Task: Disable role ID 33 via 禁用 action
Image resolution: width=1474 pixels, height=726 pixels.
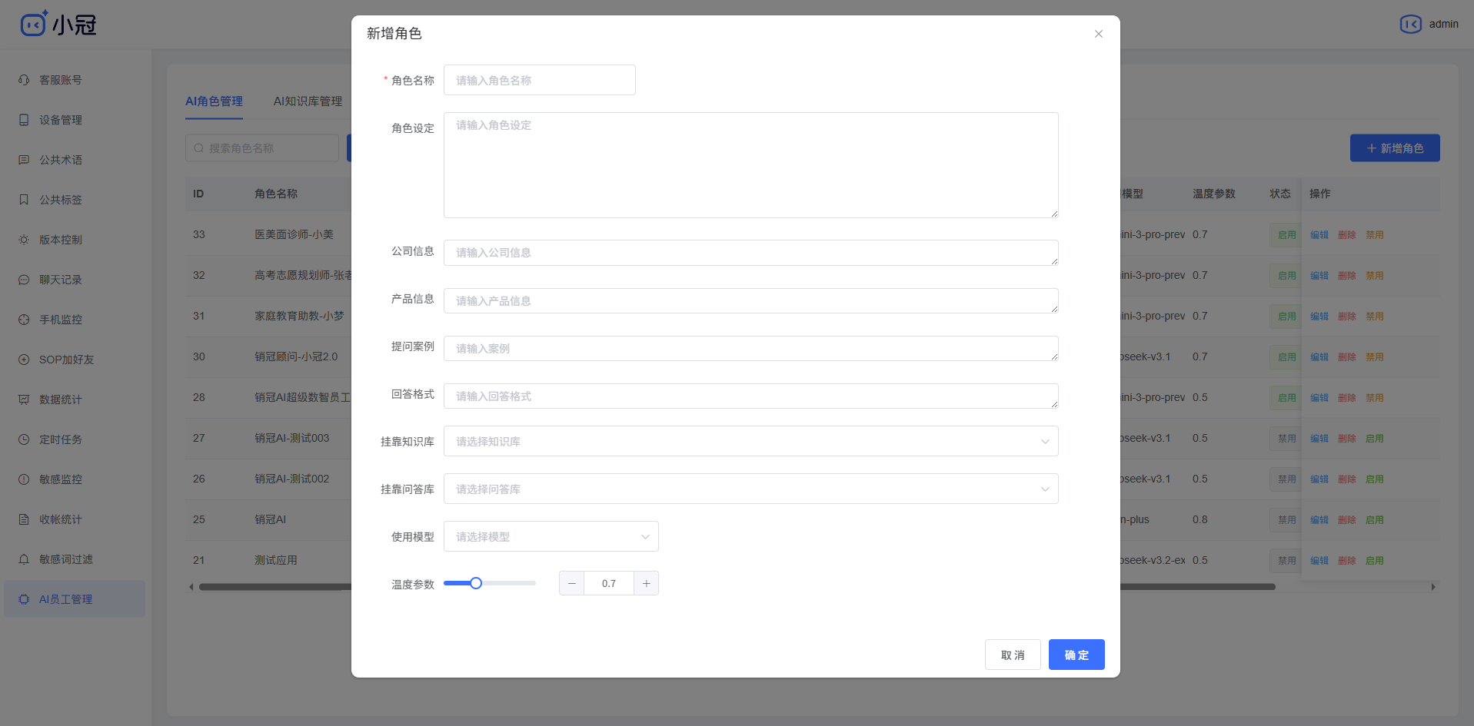Action: click(x=1374, y=234)
